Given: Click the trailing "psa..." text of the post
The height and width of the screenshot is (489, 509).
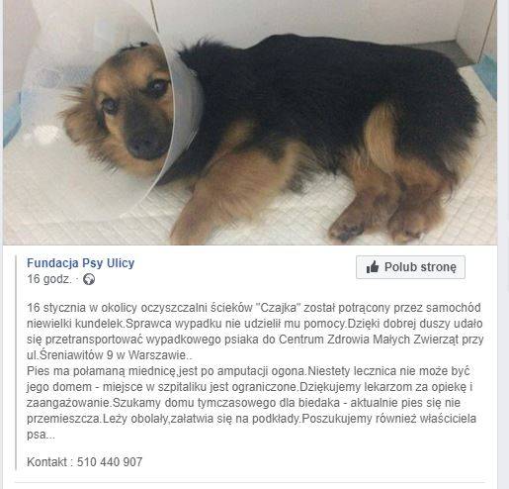Looking at the screenshot, I should (42, 435).
